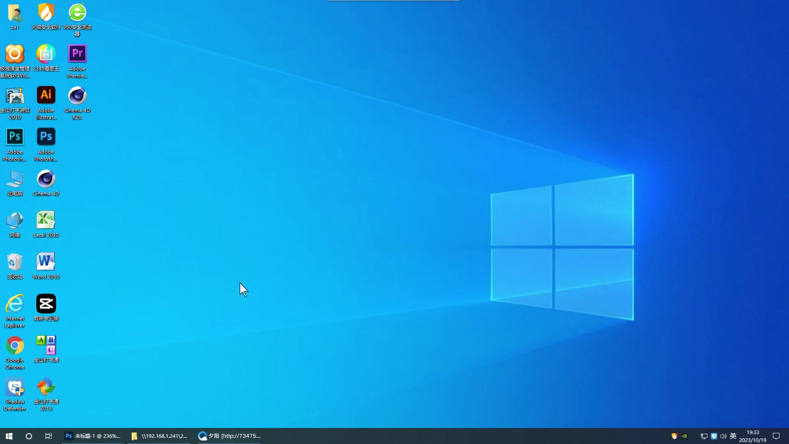Select the Photoshop icon above 此电脑
Image resolution: width=789 pixels, height=444 pixels.
tap(15, 144)
